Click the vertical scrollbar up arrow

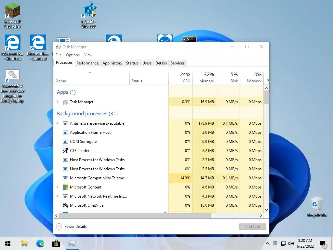coord(267,88)
